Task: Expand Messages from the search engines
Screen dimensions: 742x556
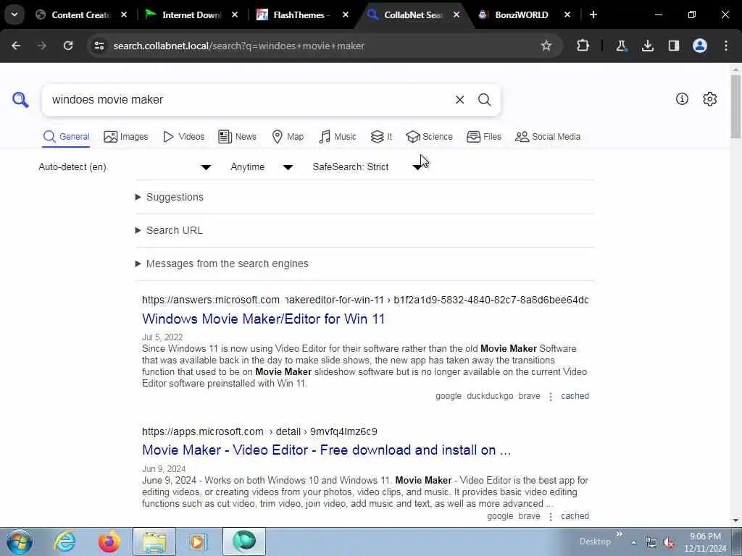Action: [x=222, y=264]
